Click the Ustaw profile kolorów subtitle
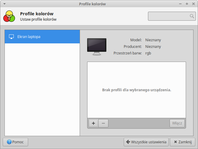The height and width of the screenshot is (149, 198). coord(38,19)
